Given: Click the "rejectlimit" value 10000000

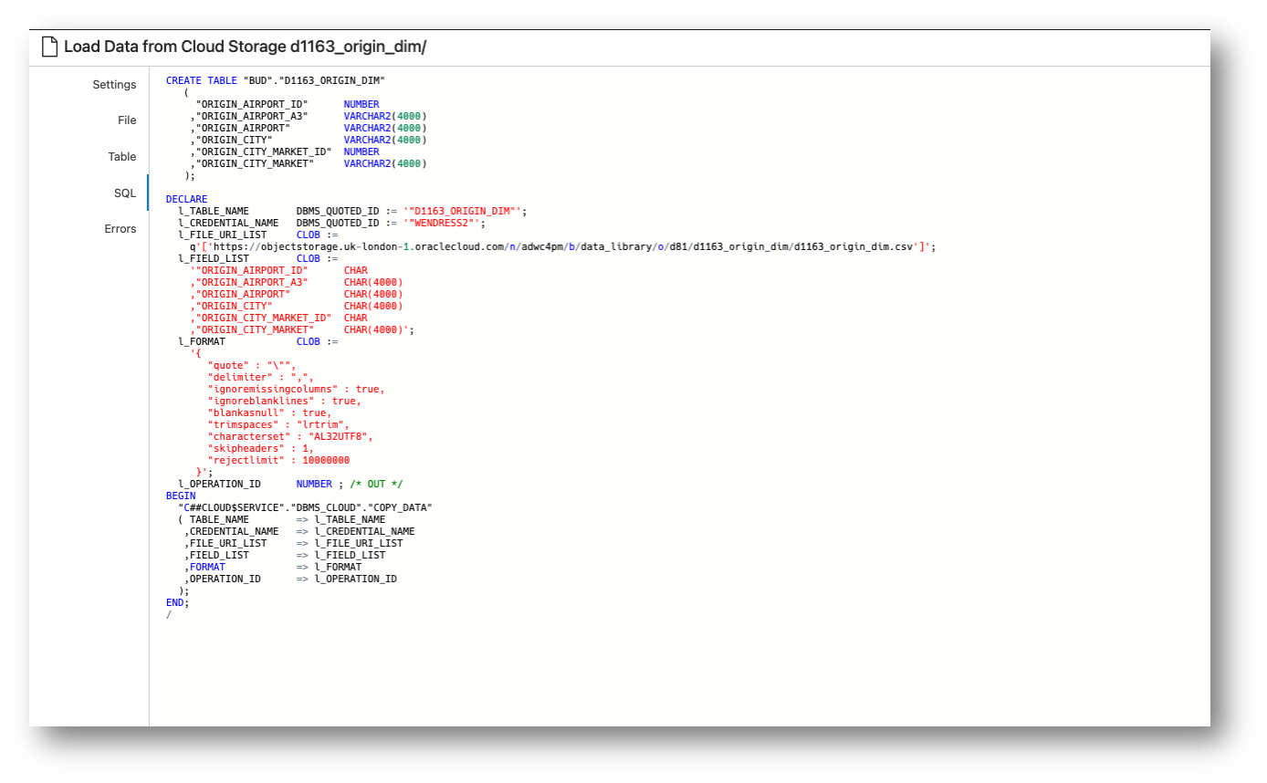Looking at the screenshot, I should (x=324, y=460).
